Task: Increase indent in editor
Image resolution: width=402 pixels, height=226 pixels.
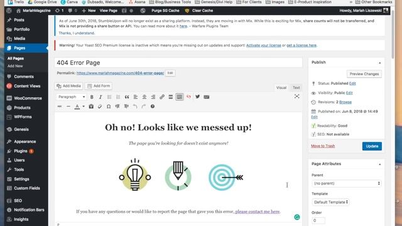Action: [x=126, y=106]
